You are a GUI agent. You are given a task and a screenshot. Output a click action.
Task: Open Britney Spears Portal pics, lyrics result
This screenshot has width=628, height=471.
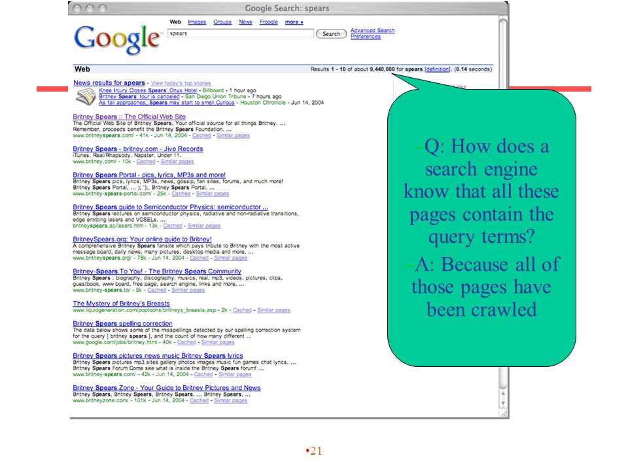(149, 175)
